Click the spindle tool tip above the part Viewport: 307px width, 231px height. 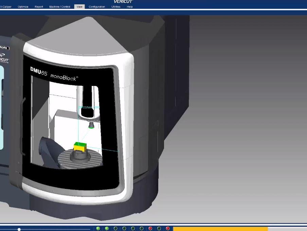pos(91,126)
